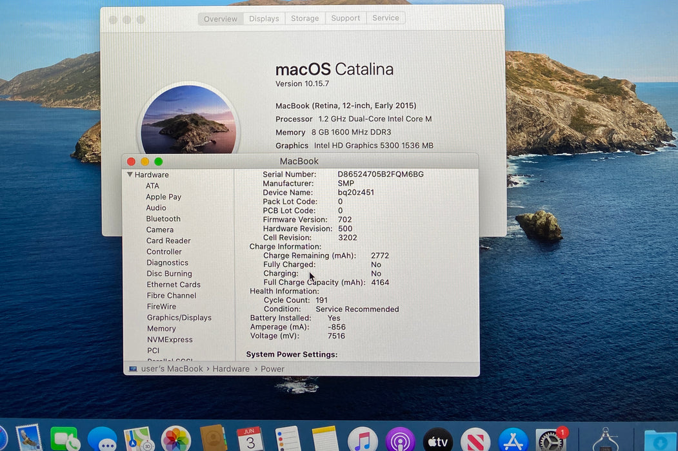Select Camera in the Hardware list
This screenshot has width=678, height=451.
pos(160,230)
